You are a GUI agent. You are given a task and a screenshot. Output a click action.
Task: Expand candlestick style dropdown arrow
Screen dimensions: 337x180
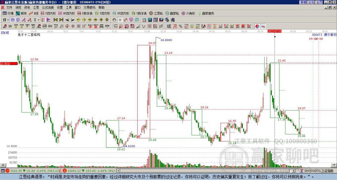39,20
